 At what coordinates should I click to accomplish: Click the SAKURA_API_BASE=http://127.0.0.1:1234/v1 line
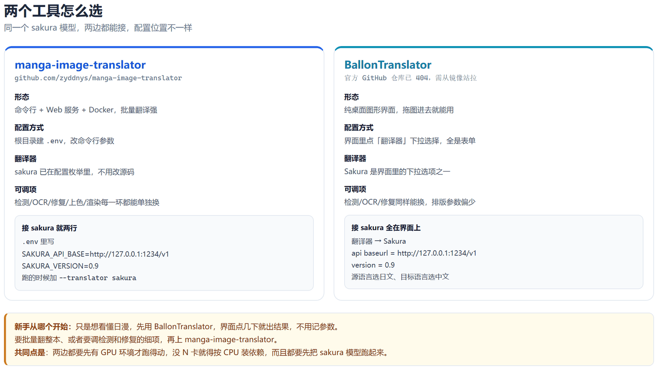(95, 254)
